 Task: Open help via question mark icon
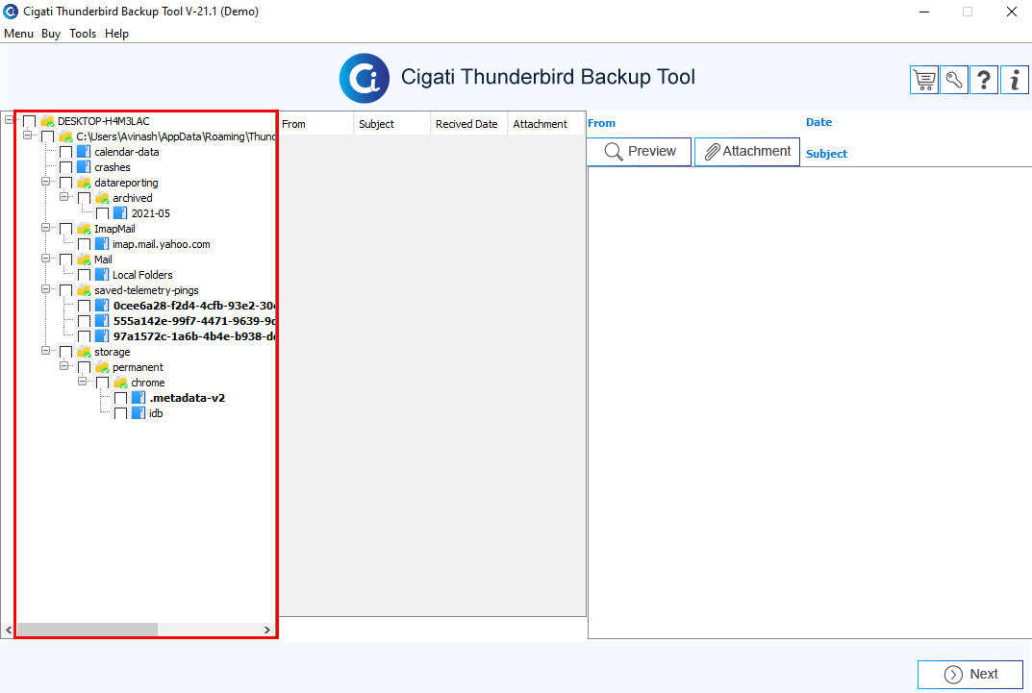[984, 80]
